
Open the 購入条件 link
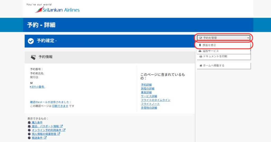point(37,122)
